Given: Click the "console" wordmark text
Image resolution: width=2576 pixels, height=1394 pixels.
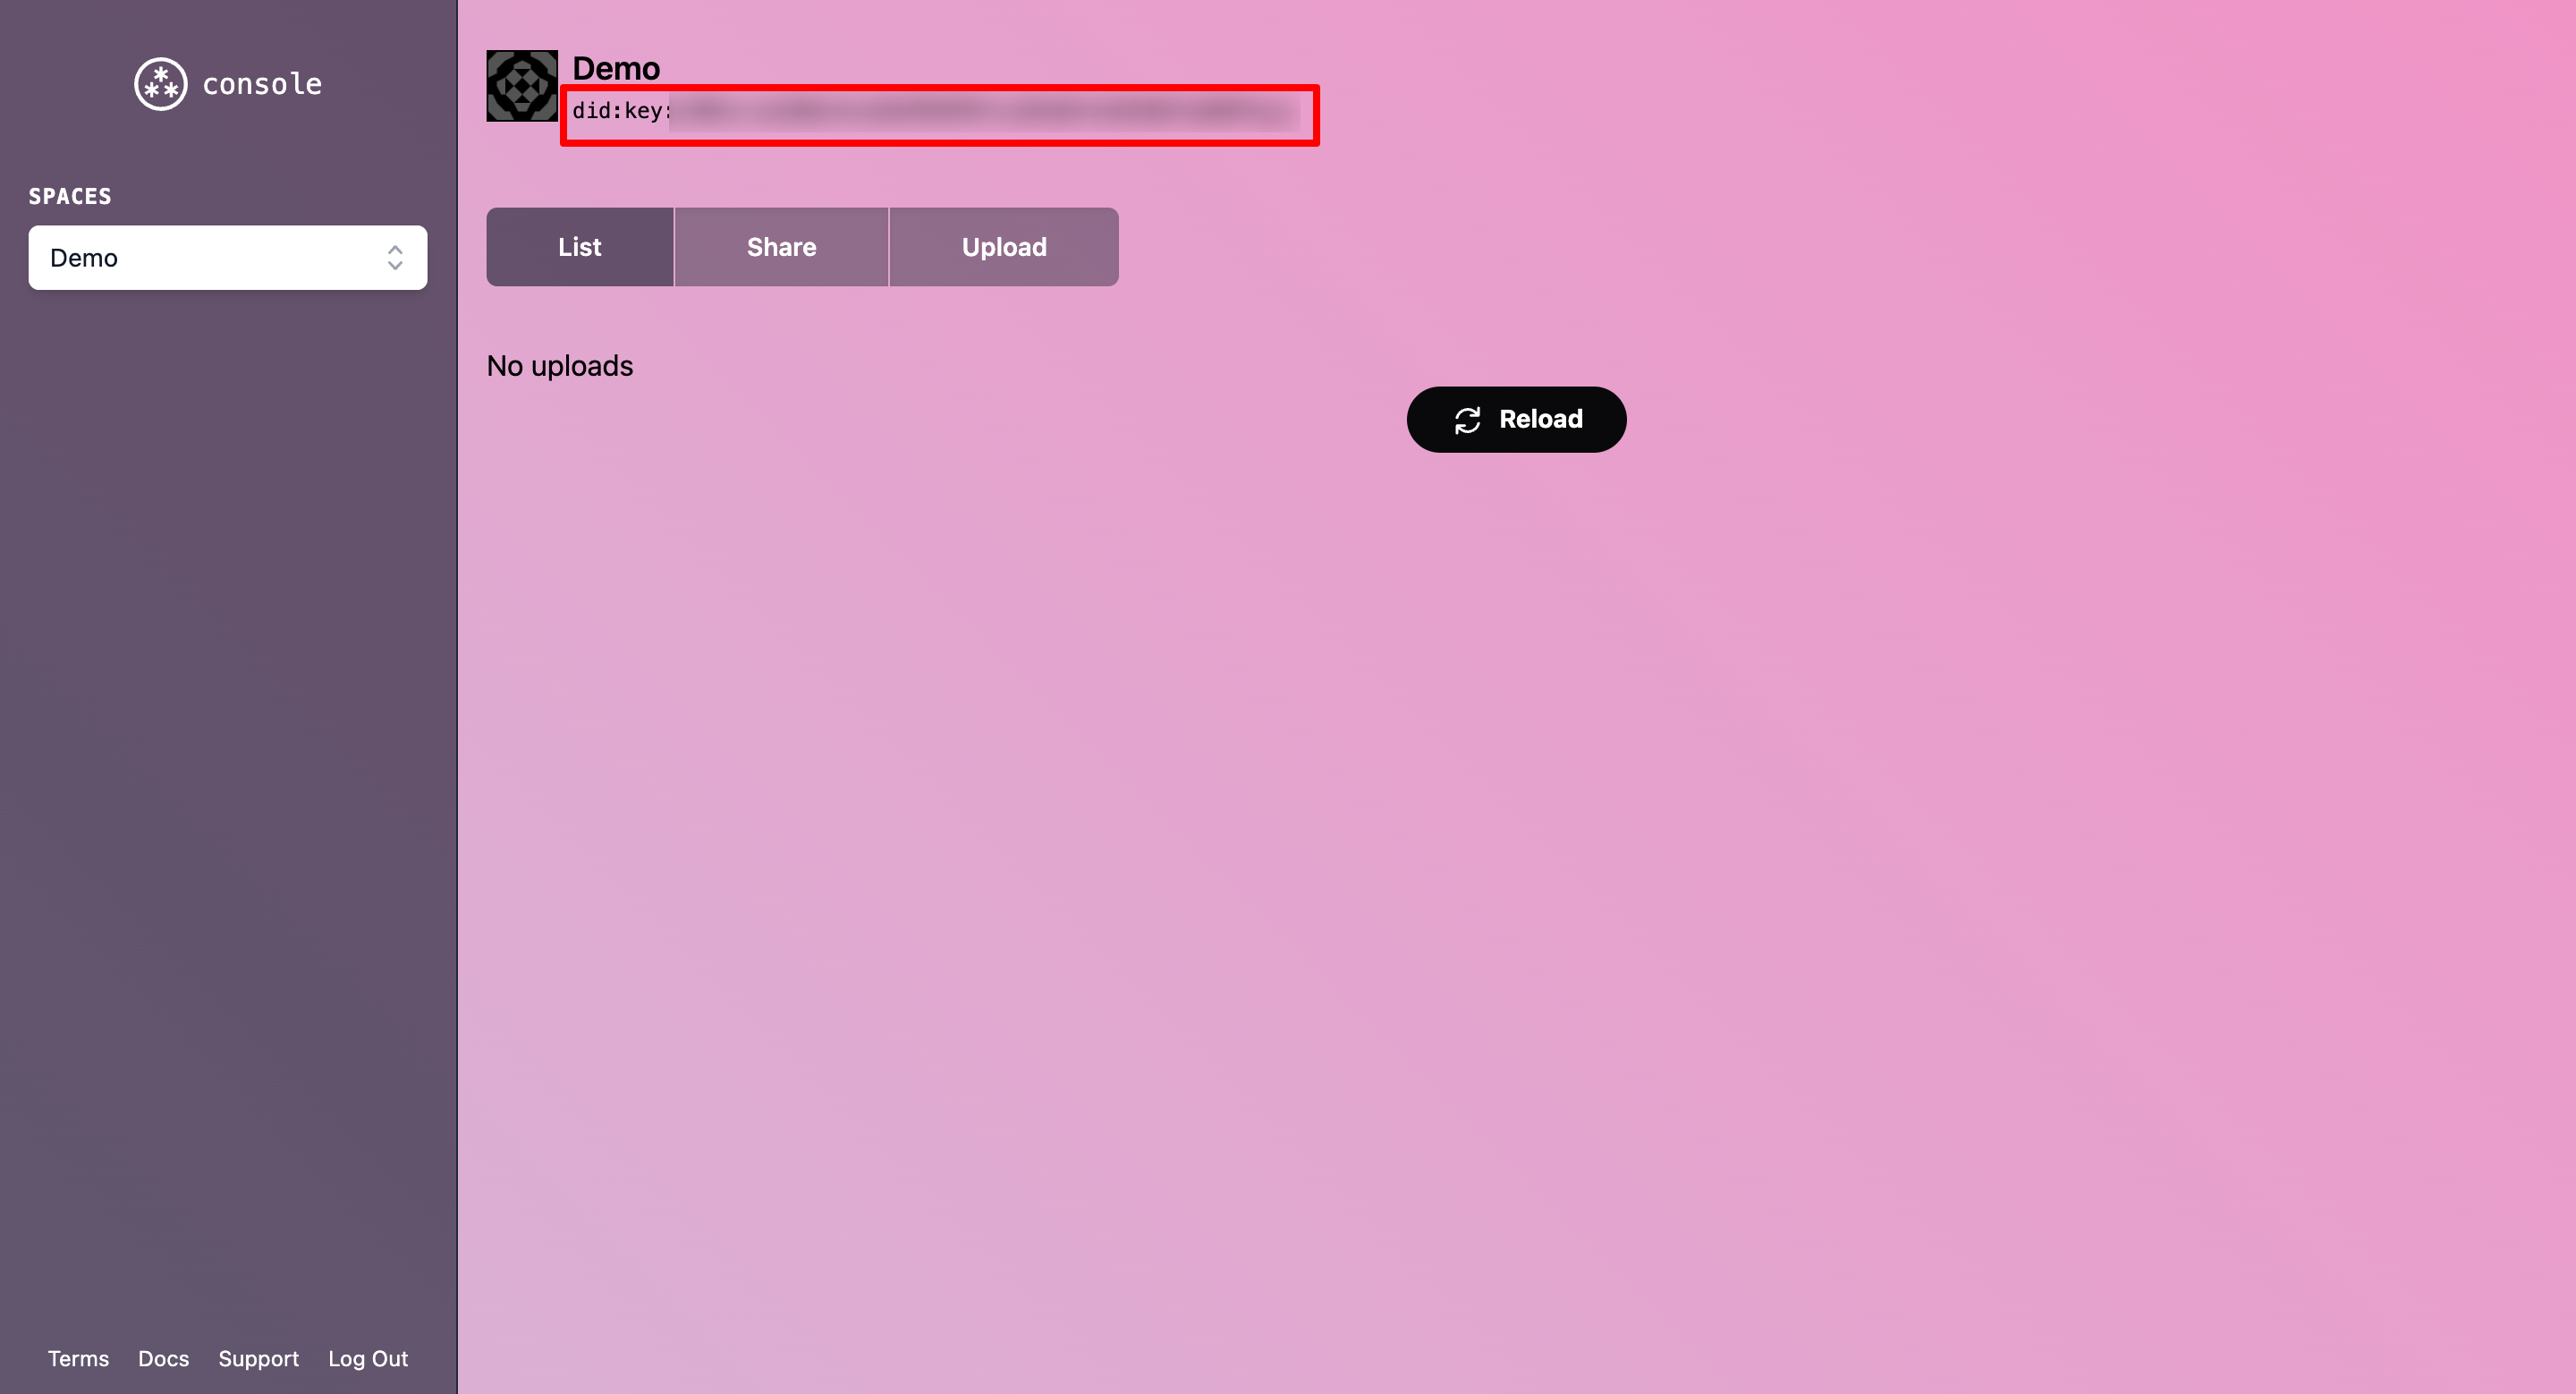Looking at the screenshot, I should [262, 84].
